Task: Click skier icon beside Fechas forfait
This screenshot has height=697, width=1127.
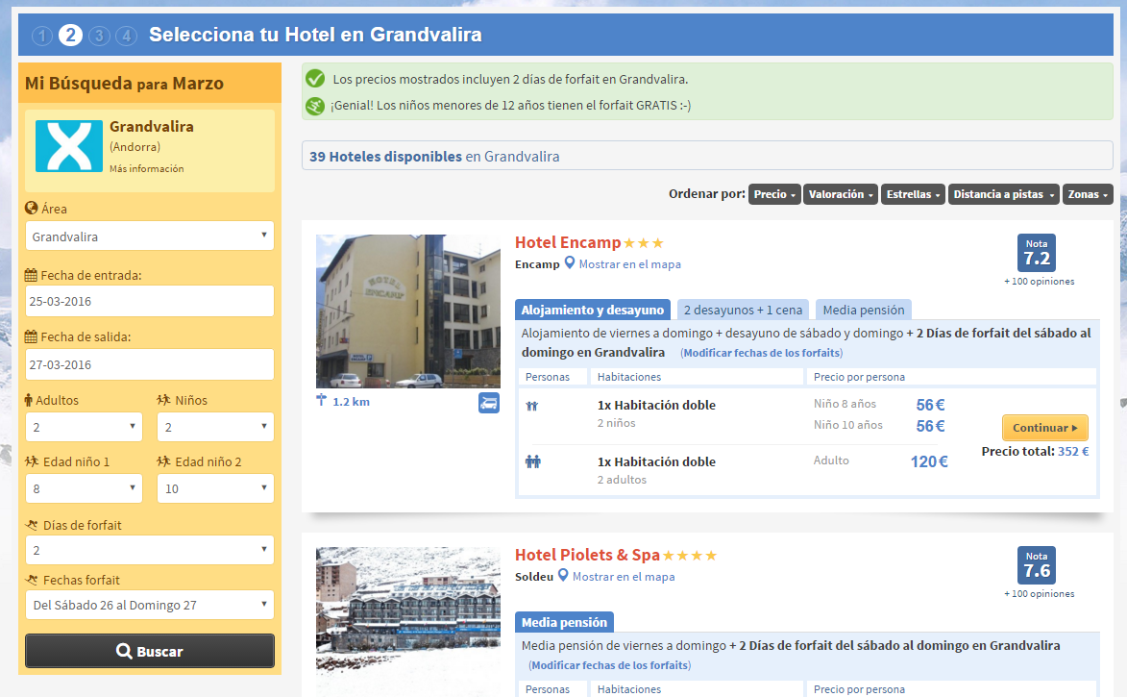Action: pos(32,580)
